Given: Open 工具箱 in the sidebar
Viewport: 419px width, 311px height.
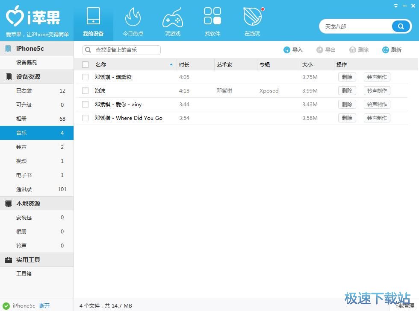Looking at the screenshot, I should [37, 273].
